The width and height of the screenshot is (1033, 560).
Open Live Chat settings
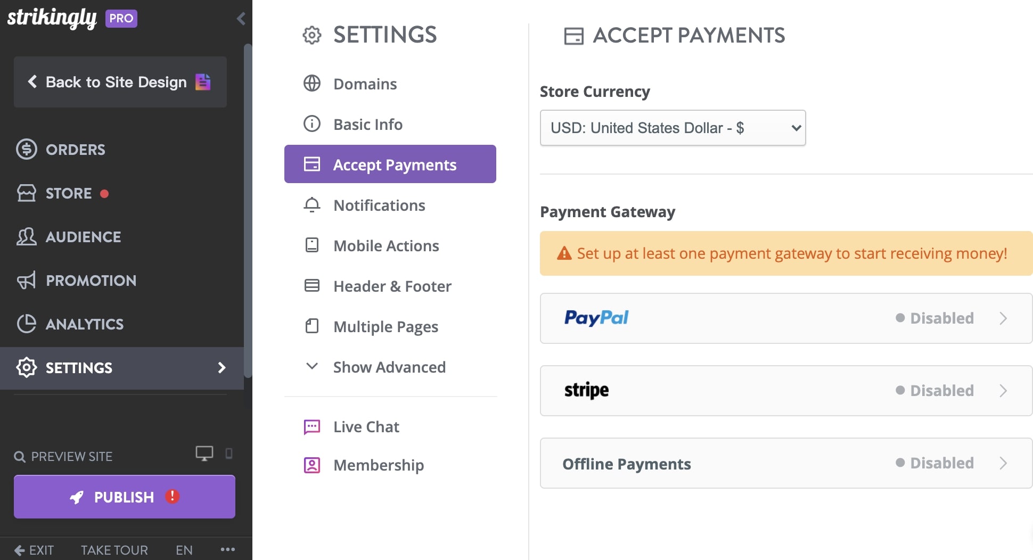pos(366,426)
